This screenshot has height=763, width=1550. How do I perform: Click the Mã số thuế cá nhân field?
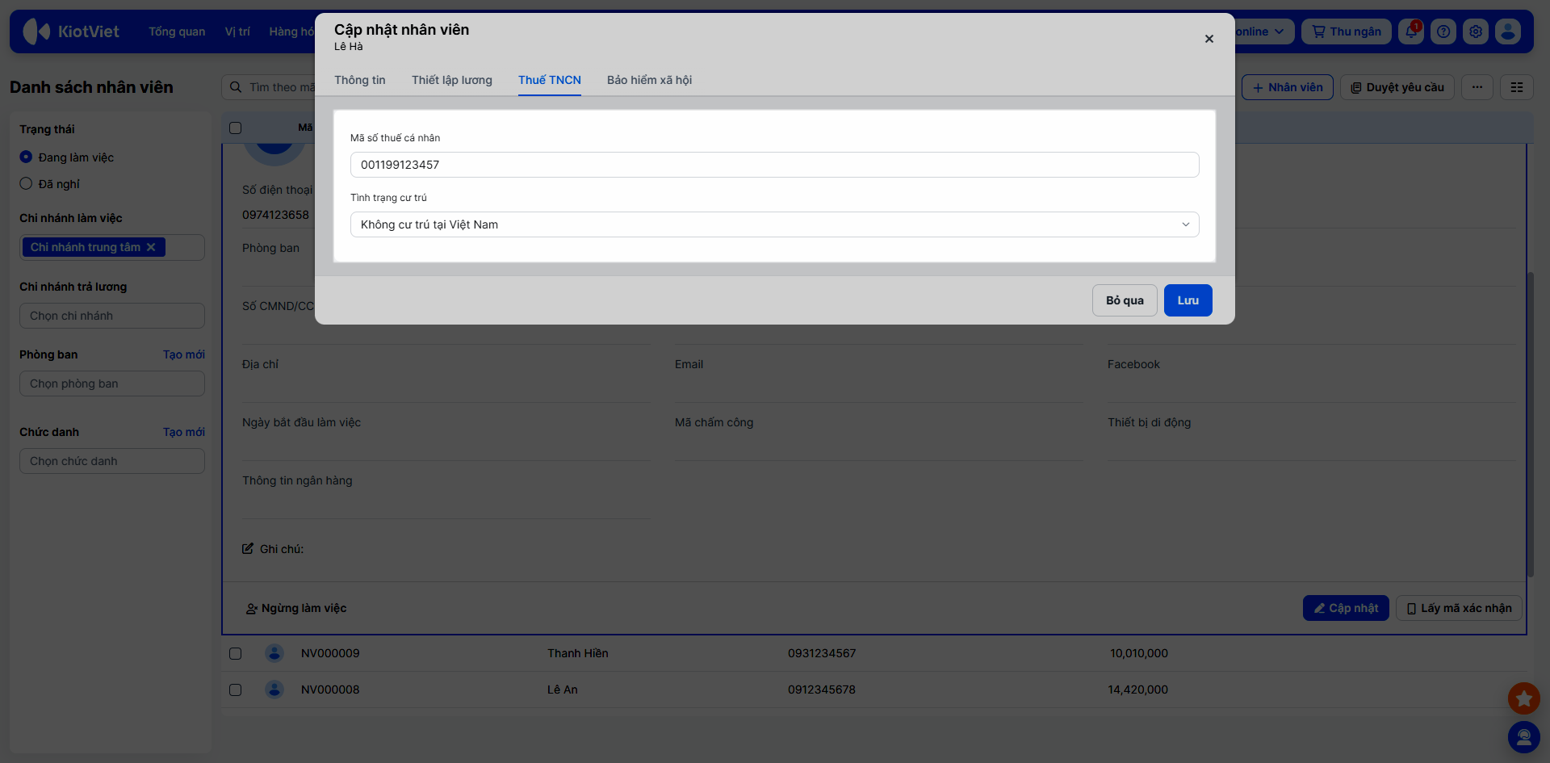[x=775, y=165]
